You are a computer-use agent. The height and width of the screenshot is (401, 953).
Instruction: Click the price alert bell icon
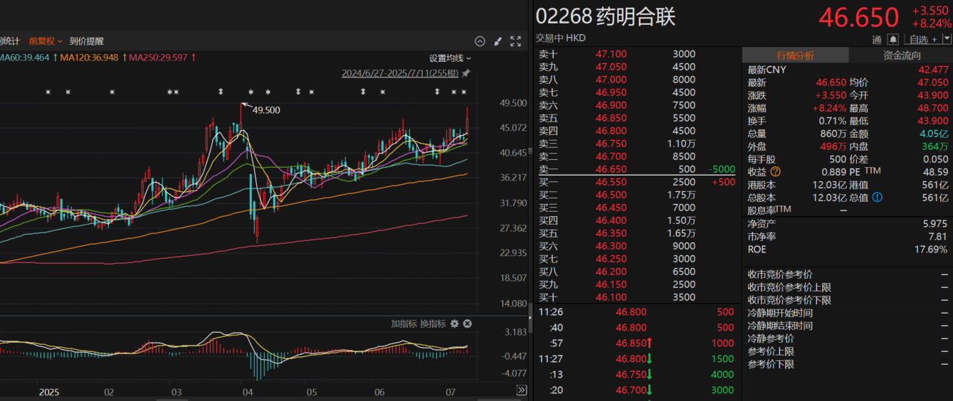[893, 39]
